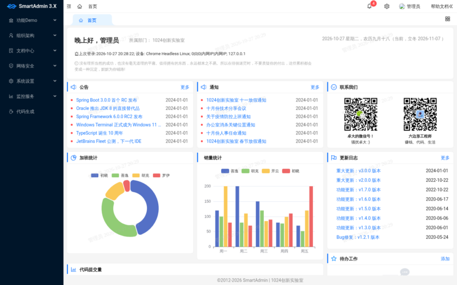Toggle 初晓 legend in 加班统计 chart

click(x=99, y=176)
